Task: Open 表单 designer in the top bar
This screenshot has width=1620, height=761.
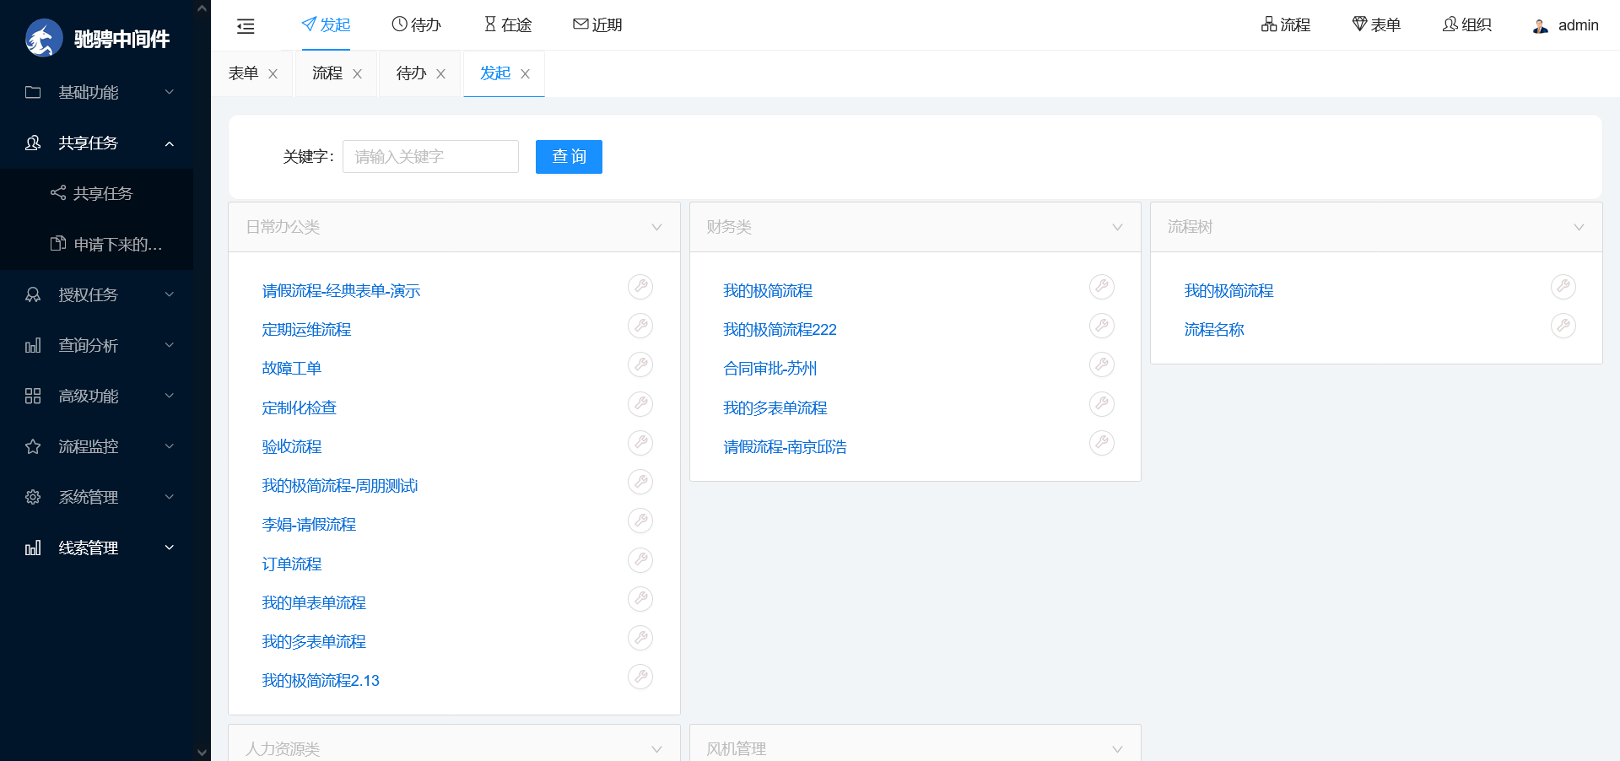Action: click(1376, 25)
